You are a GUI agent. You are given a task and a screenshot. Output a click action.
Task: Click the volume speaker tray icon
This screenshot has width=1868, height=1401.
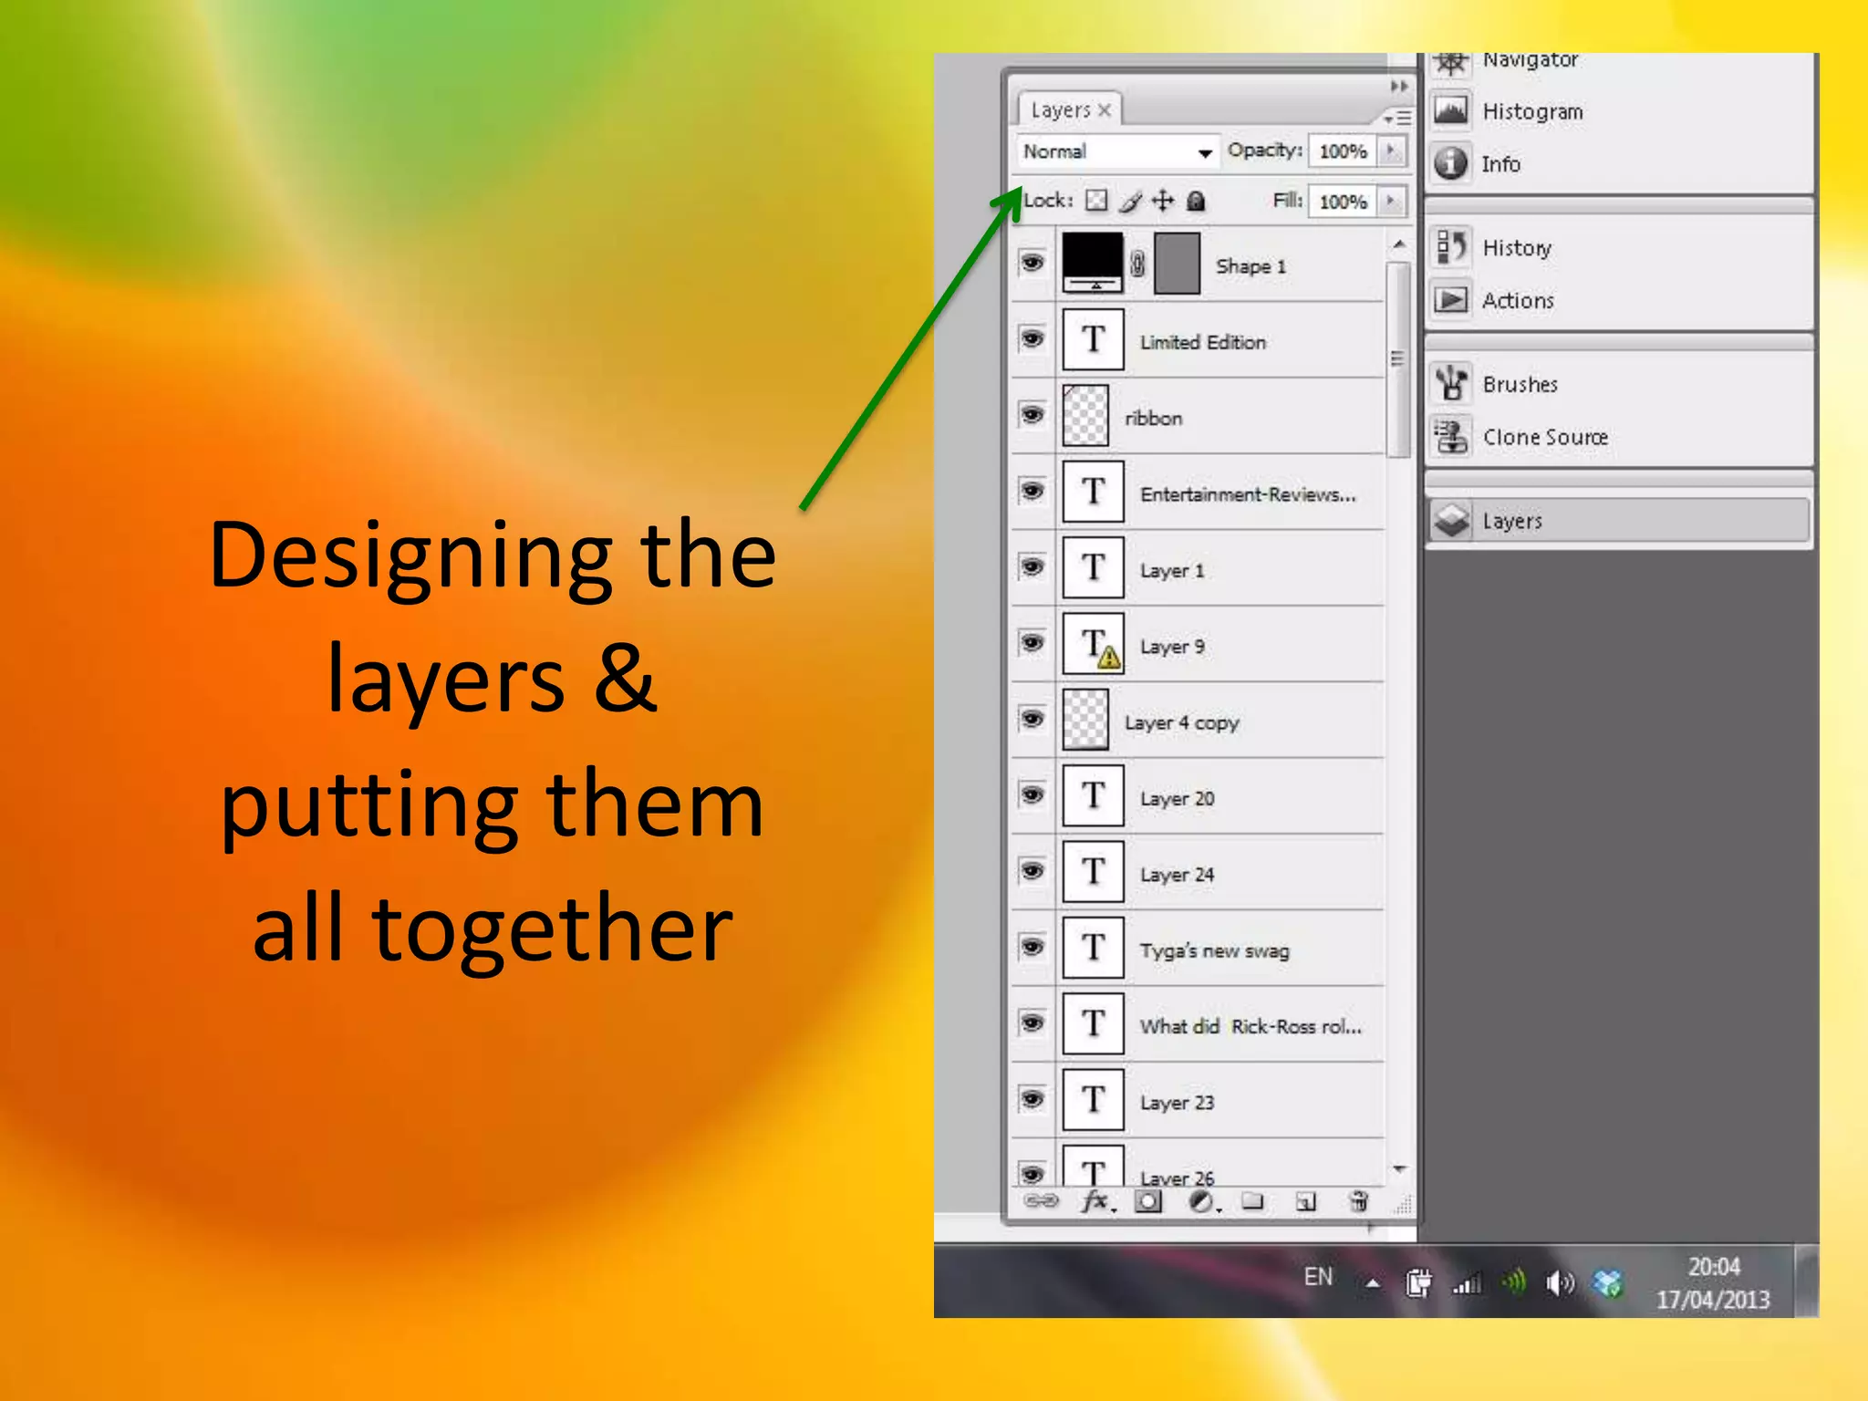pos(1560,1283)
